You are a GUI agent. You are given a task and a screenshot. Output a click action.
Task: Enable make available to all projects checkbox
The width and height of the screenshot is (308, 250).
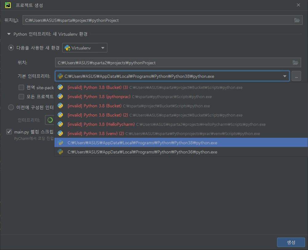click(x=21, y=97)
